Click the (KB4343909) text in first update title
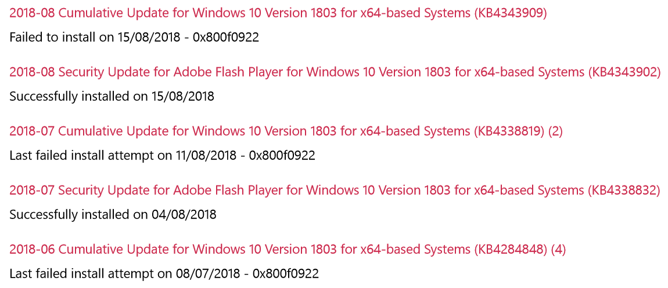The width and height of the screenshot is (668, 288). coord(510,13)
